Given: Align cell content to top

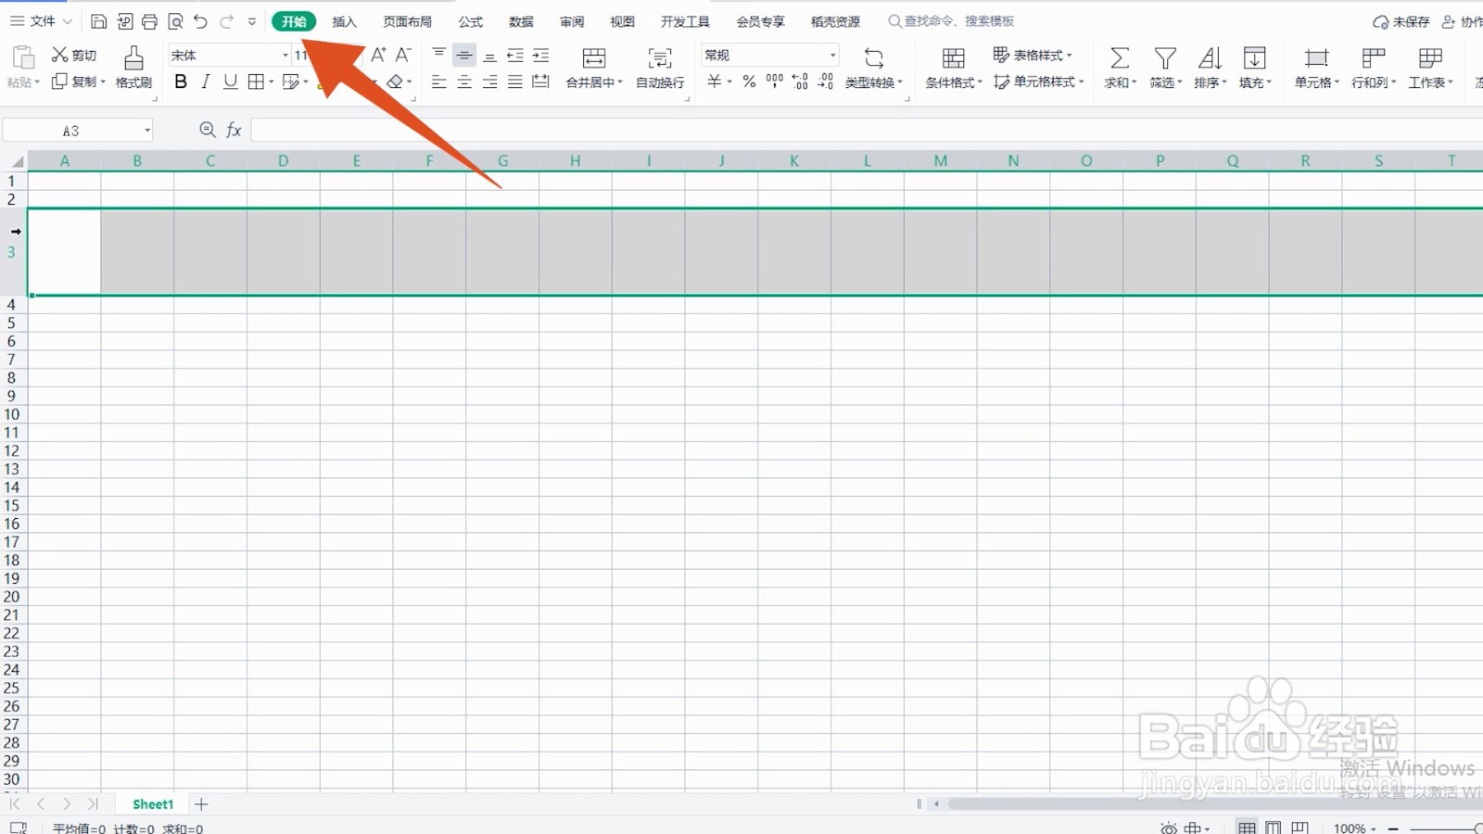Looking at the screenshot, I should pyautogui.click(x=439, y=55).
